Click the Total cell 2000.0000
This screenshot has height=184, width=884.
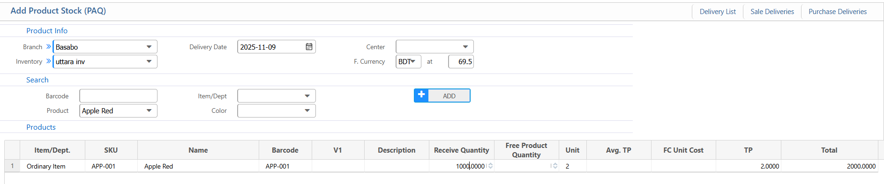pos(829,166)
